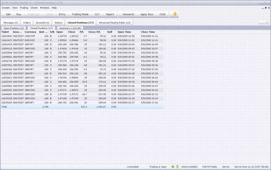Open Trading Mode from the toolbar

(x=80, y=14)
